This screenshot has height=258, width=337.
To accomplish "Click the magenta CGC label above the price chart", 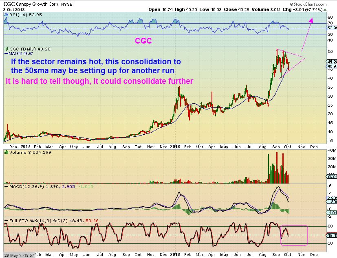I will 143,41.
